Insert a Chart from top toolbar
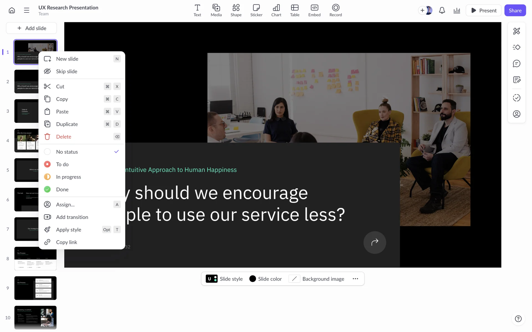Image resolution: width=532 pixels, height=332 pixels. (276, 10)
